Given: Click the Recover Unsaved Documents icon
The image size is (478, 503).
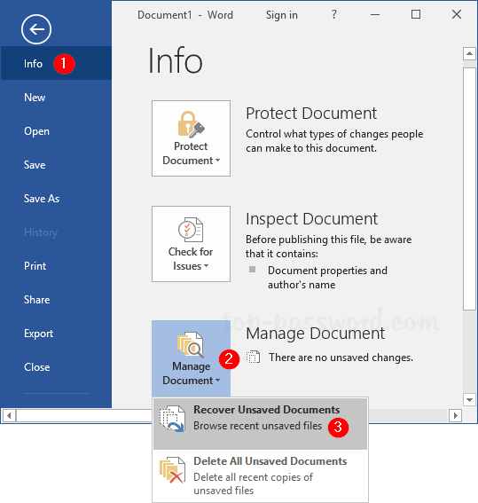Looking at the screenshot, I should [172, 419].
